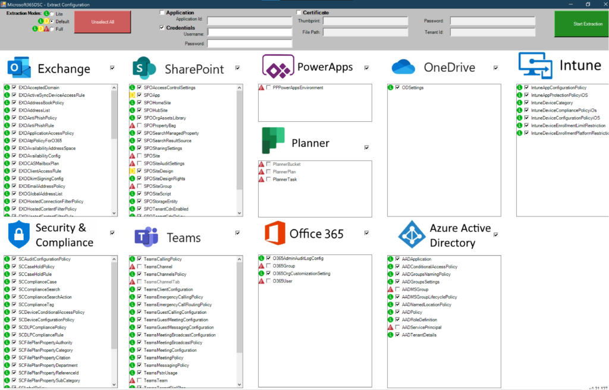Click the SharePoint logo icon

pos(145,68)
